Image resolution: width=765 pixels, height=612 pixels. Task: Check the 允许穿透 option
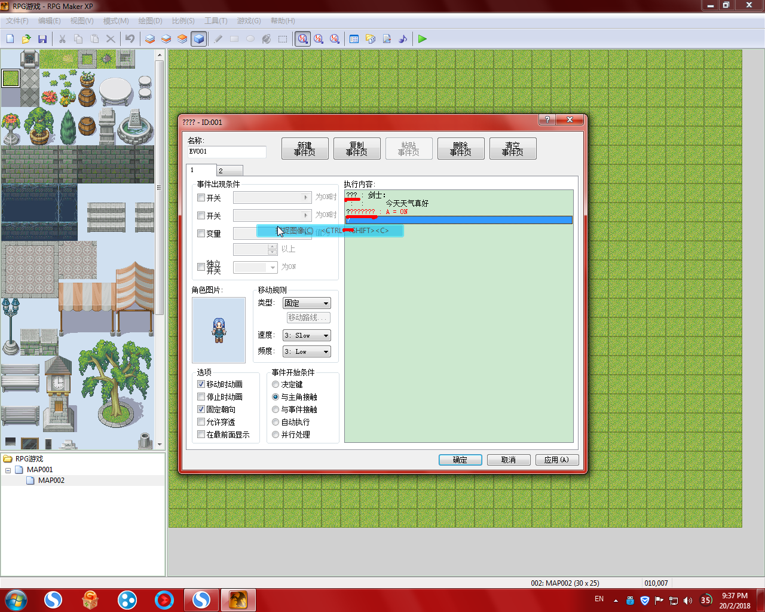(x=201, y=422)
